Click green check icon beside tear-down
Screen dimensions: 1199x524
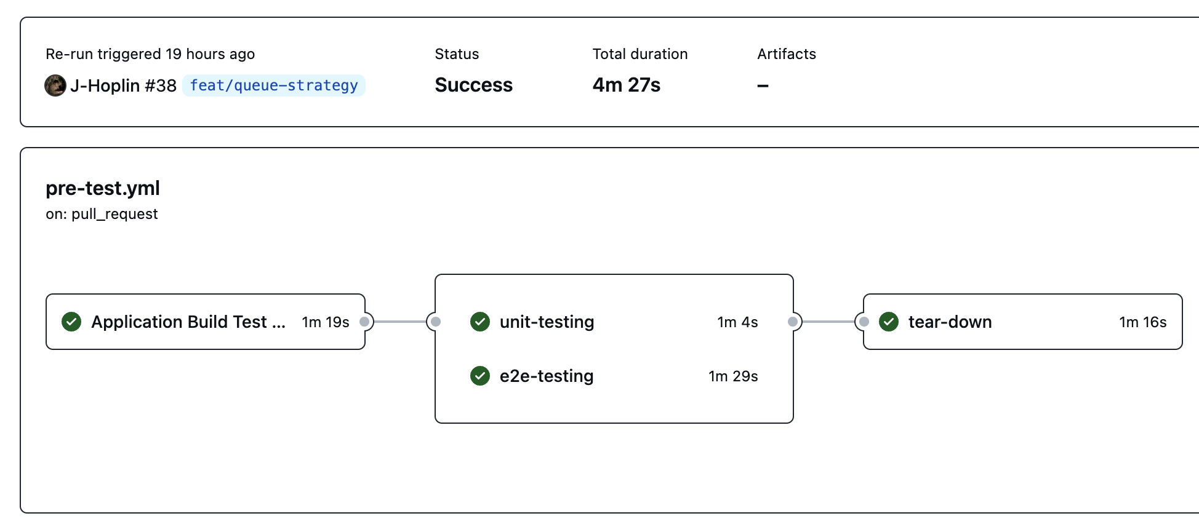click(x=889, y=322)
